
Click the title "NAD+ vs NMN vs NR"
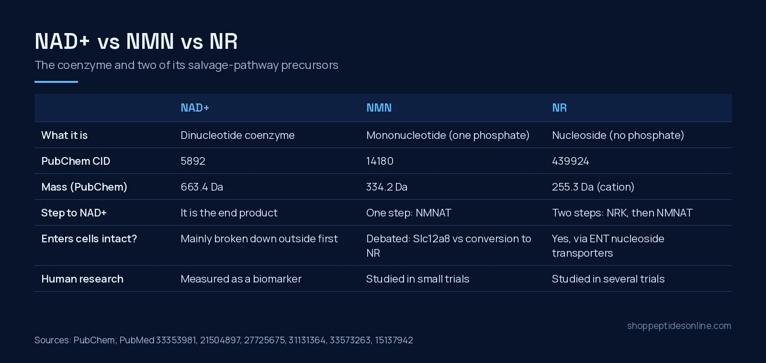click(x=136, y=42)
